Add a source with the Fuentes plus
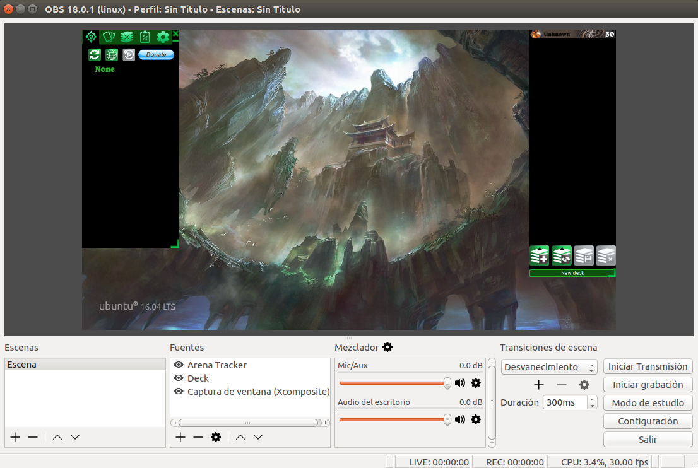Image resolution: width=698 pixels, height=468 pixels. (180, 437)
